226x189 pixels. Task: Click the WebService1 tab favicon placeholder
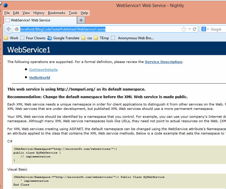8,20
